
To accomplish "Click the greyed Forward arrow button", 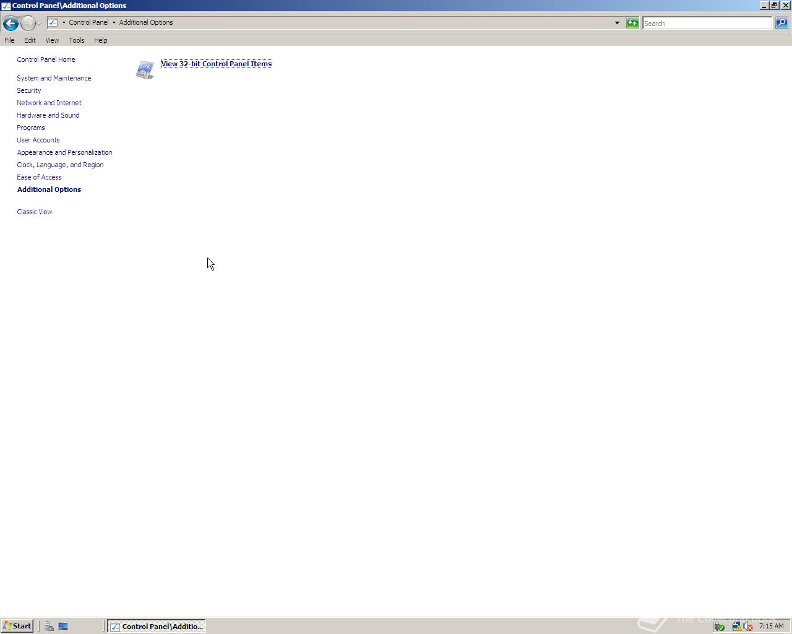I will coord(28,23).
